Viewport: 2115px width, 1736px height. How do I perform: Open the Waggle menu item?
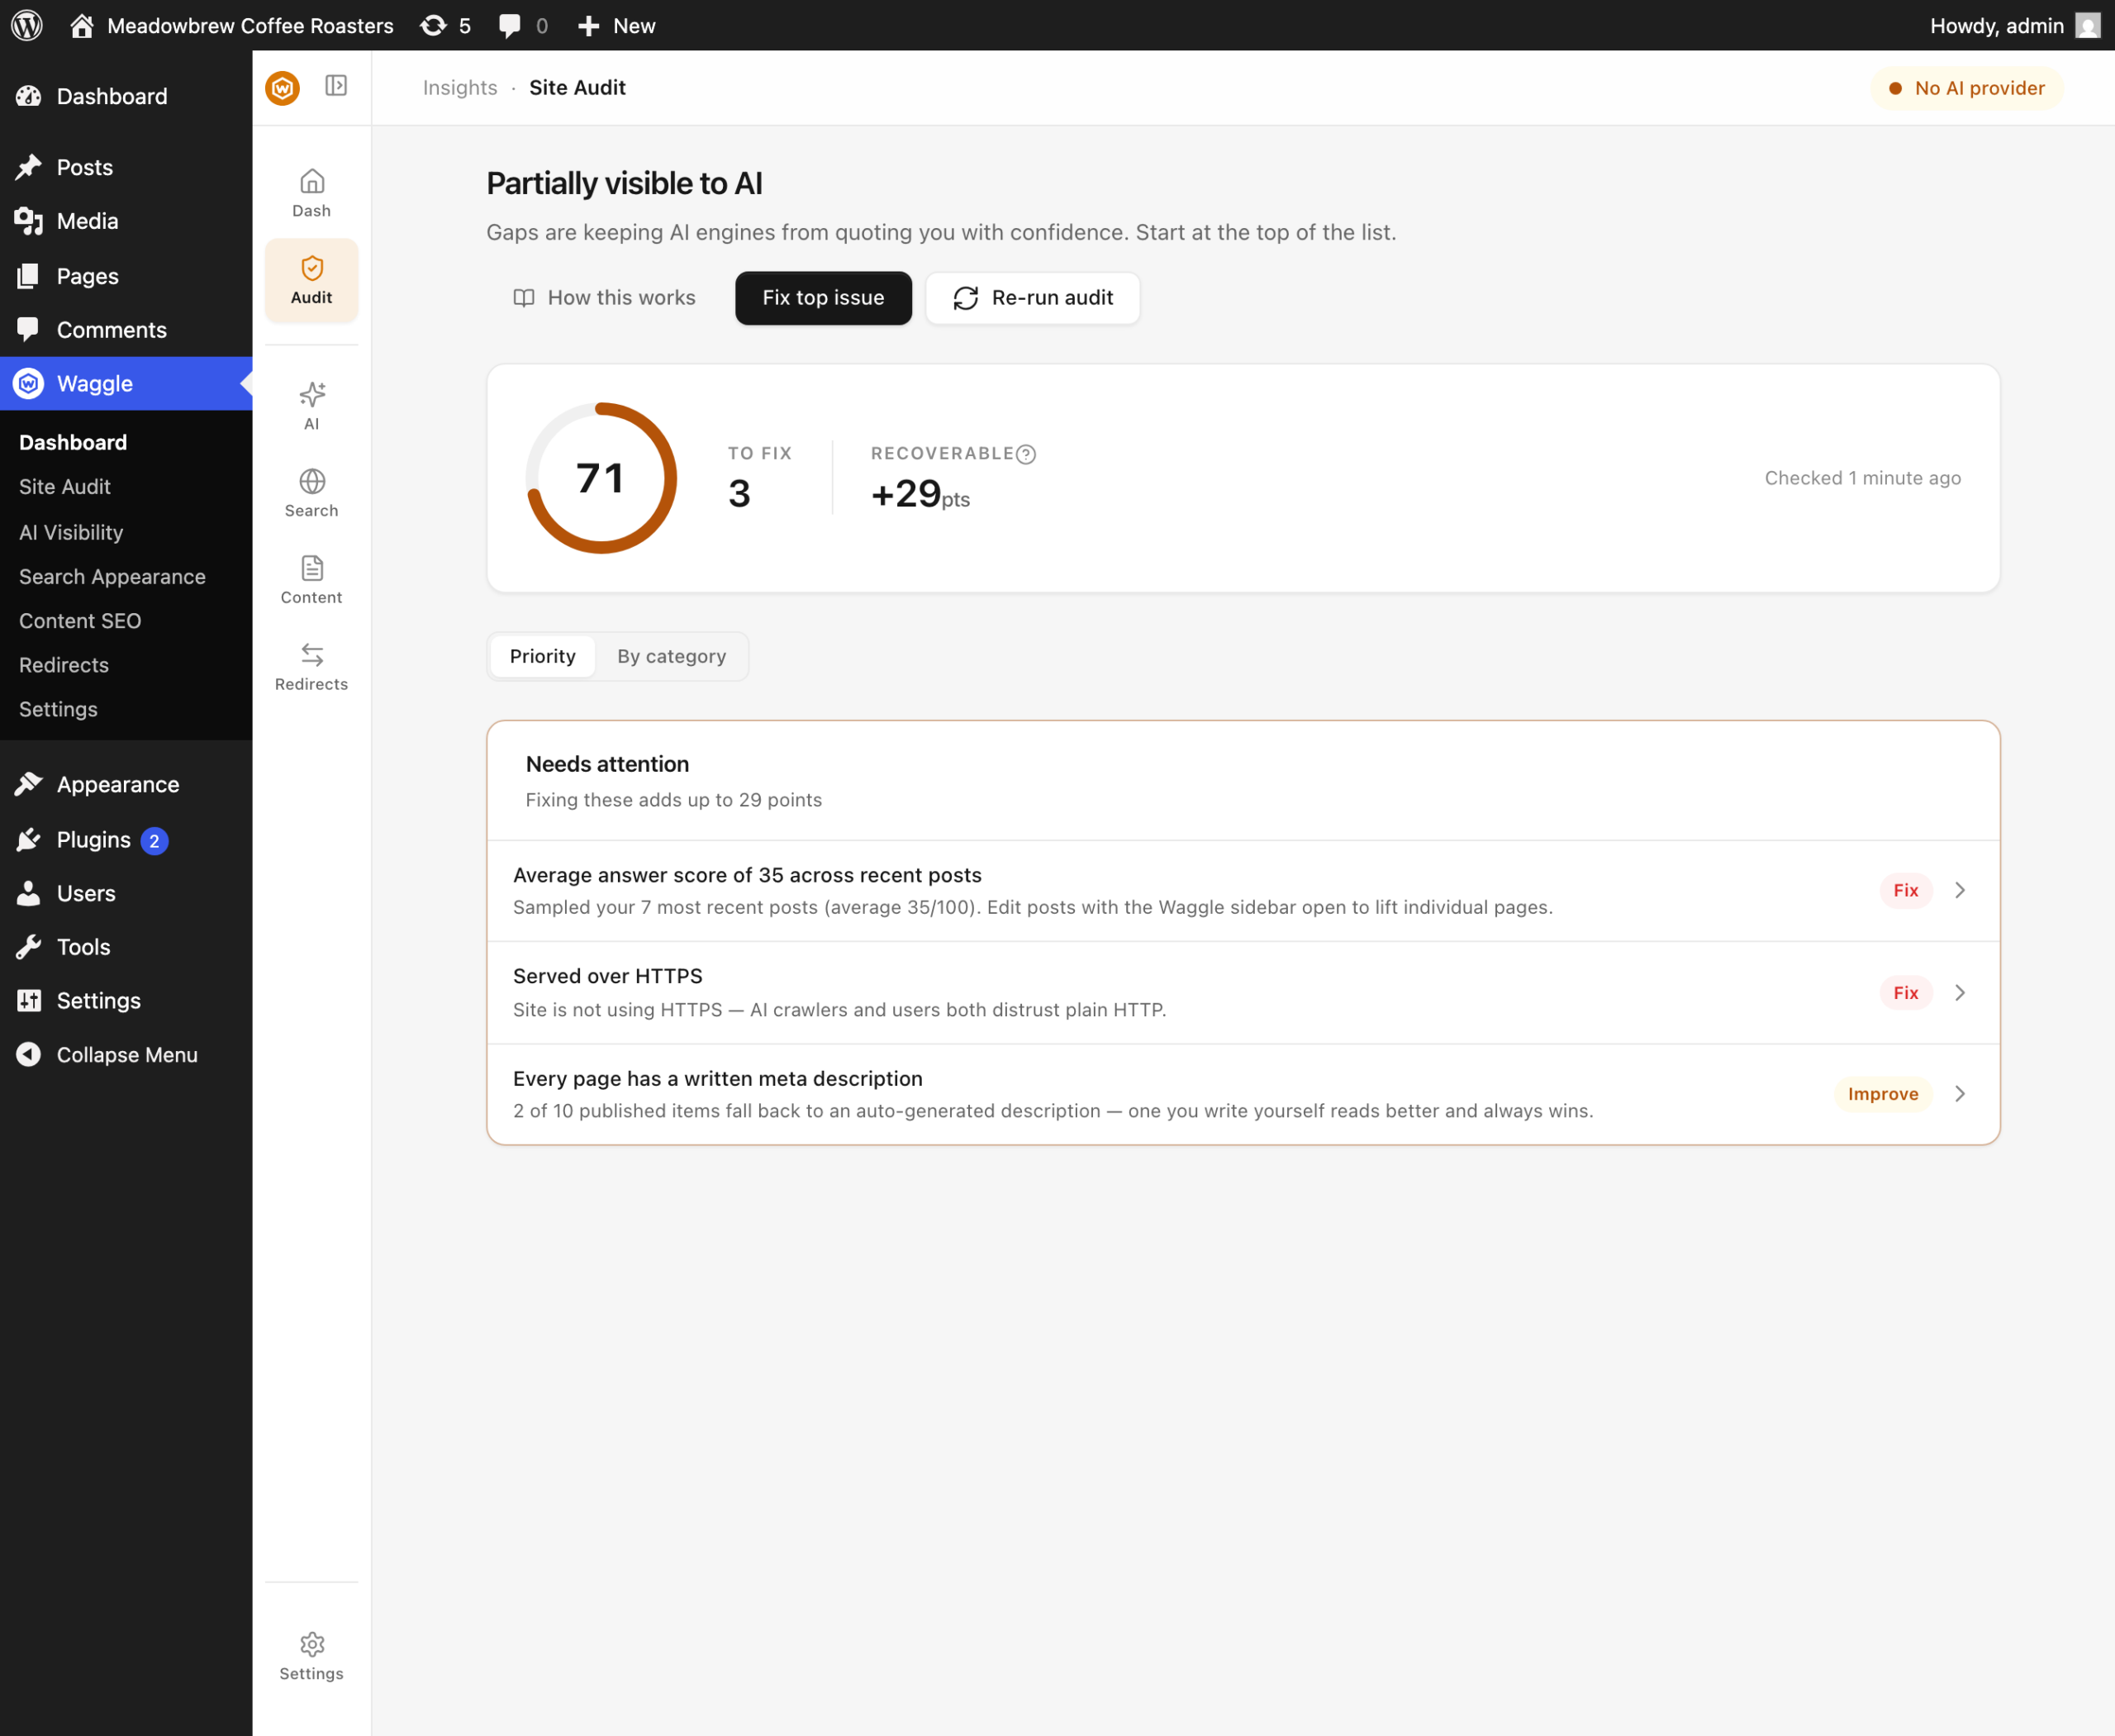click(126, 383)
